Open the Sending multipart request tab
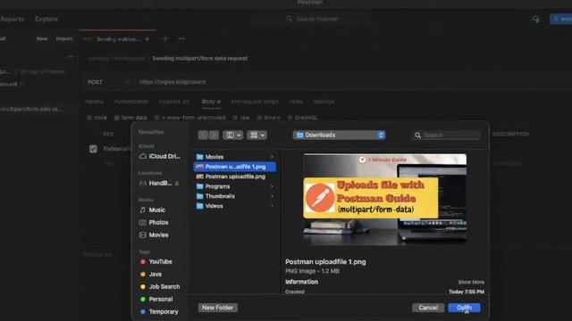 point(117,39)
